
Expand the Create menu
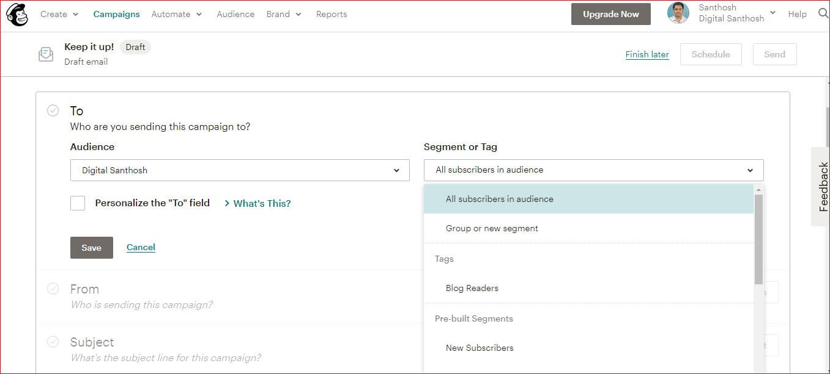[x=59, y=14]
